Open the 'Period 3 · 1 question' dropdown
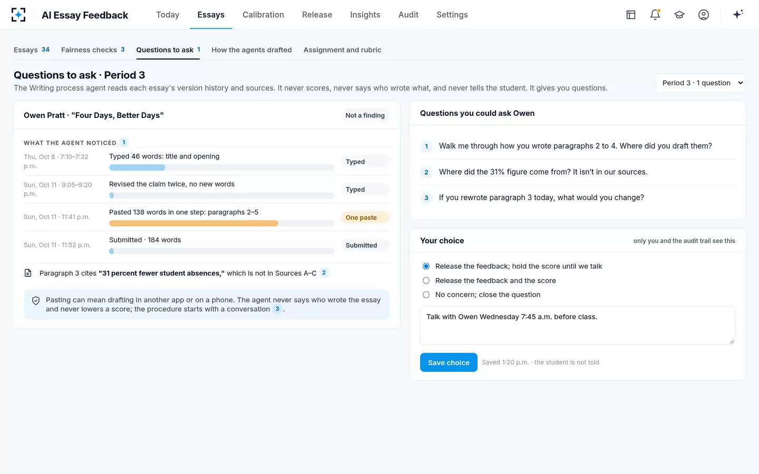This screenshot has height=474, width=759. pyautogui.click(x=700, y=83)
